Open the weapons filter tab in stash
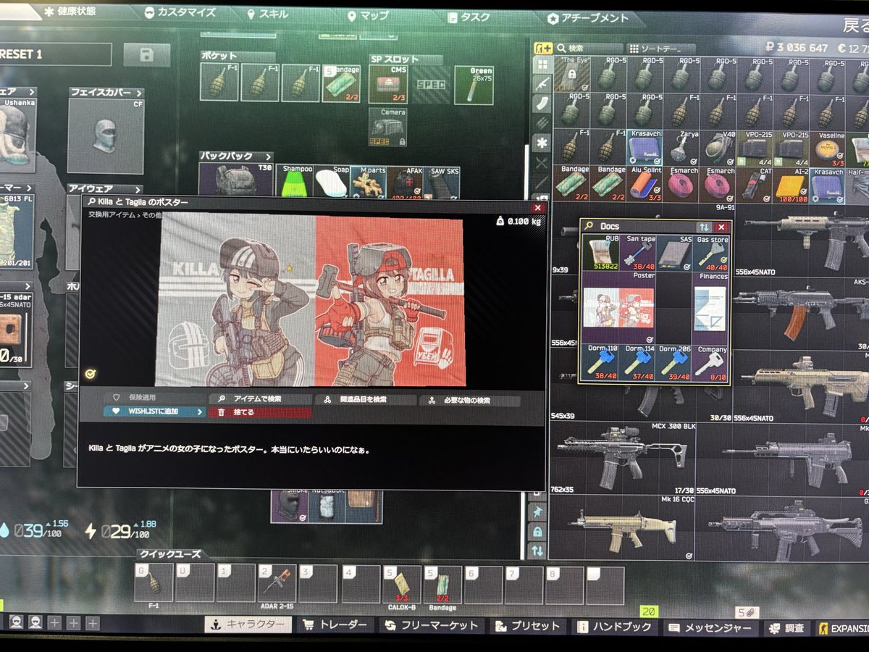The width and height of the screenshot is (869, 652). pos(540,85)
